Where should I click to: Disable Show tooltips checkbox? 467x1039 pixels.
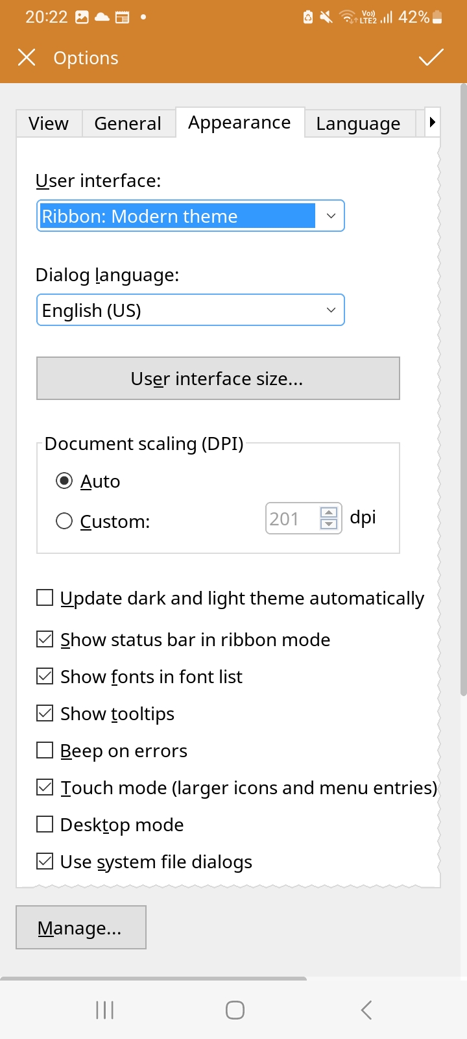[x=45, y=714]
